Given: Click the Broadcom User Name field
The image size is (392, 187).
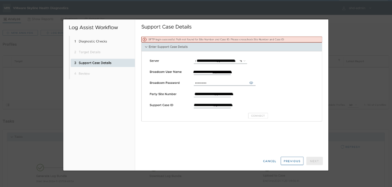Looking at the screenshot, I should tap(212, 72).
